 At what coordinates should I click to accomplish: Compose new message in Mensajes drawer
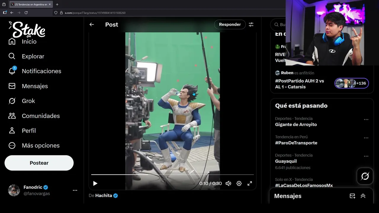click(352, 196)
